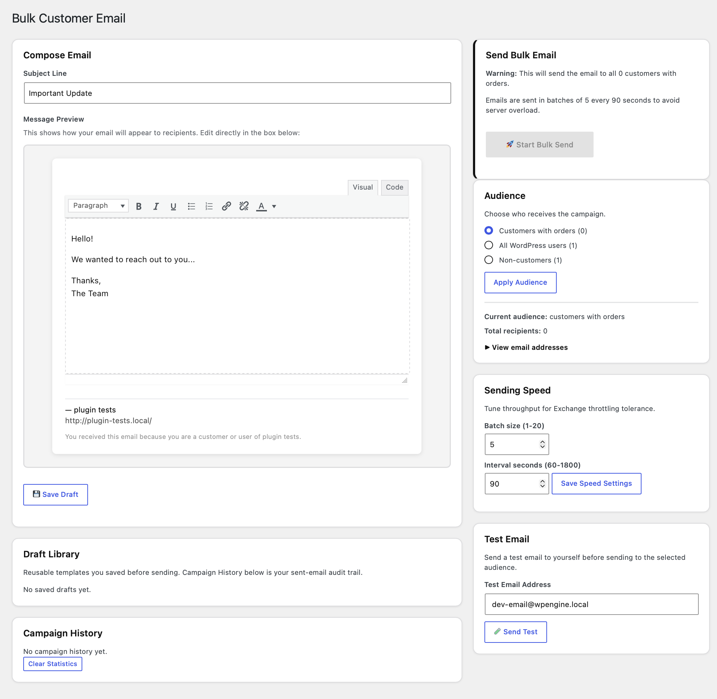Select All WordPress users radio option
This screenshot has width=717, height=699.
pyautogui.click(x=489, y=245)
